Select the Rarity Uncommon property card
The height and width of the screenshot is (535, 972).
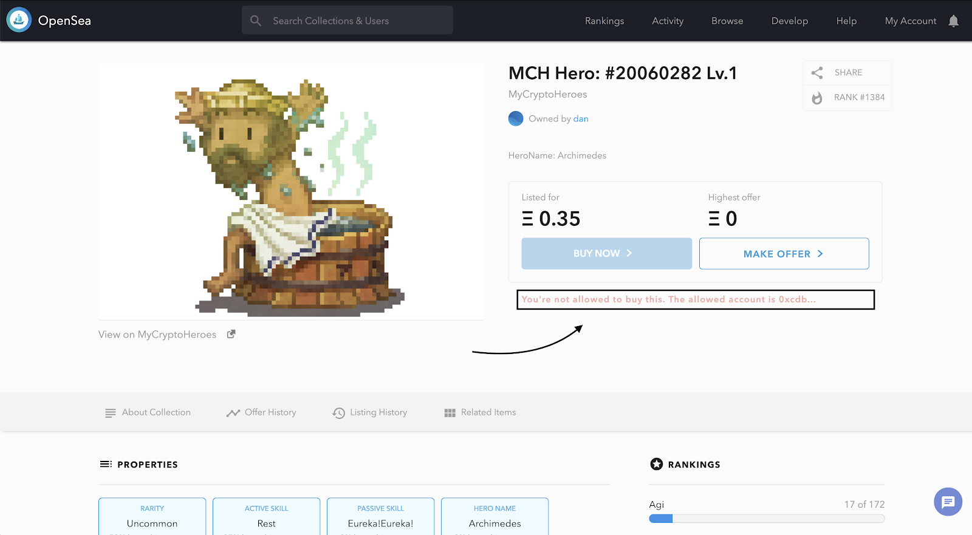152,516
